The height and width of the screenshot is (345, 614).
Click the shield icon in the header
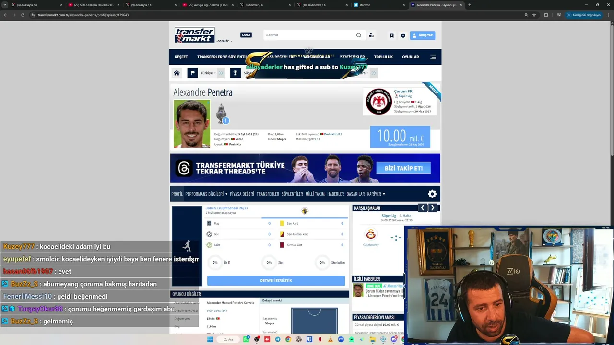[403, 35]
